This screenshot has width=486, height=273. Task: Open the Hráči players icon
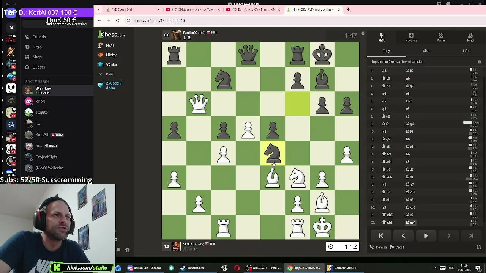470,37
